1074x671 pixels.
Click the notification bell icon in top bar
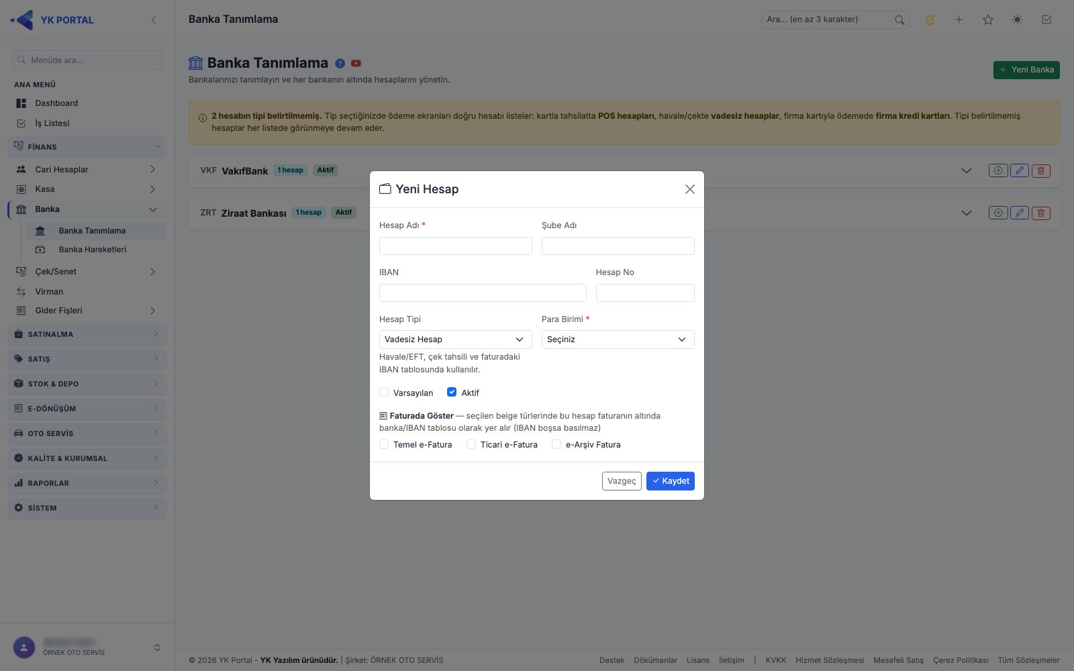(x=930, y=20)
